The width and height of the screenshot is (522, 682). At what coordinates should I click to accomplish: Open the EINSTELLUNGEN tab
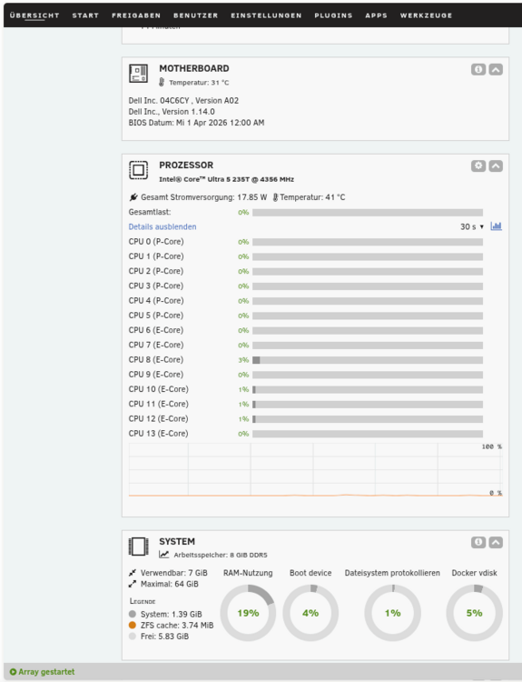(x=266, y=15)
